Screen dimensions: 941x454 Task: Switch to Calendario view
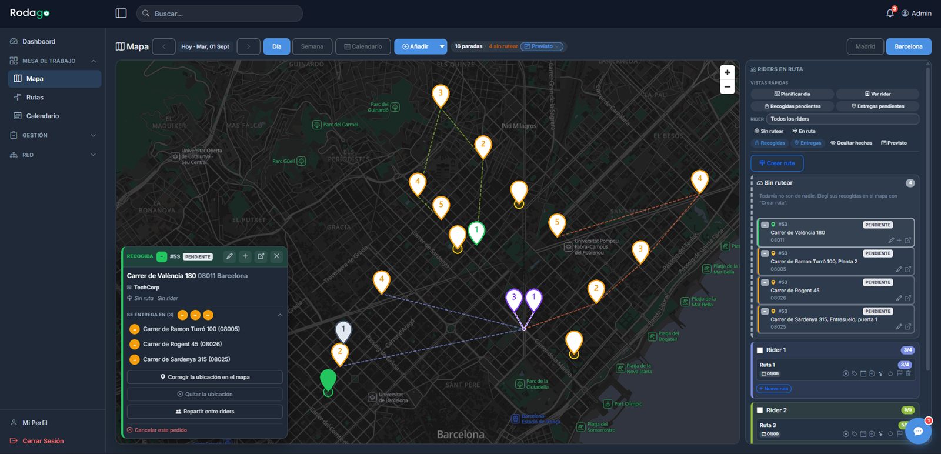pyautogui.click(x=363, y=46)
